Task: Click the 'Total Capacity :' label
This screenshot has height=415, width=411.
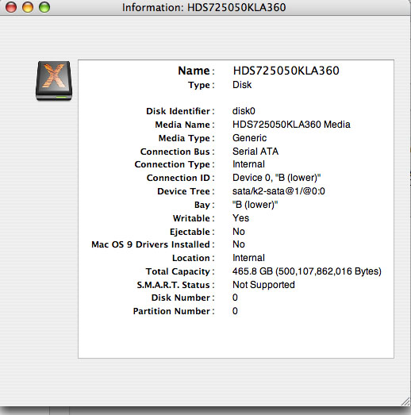Action: [x=180, y=271]
